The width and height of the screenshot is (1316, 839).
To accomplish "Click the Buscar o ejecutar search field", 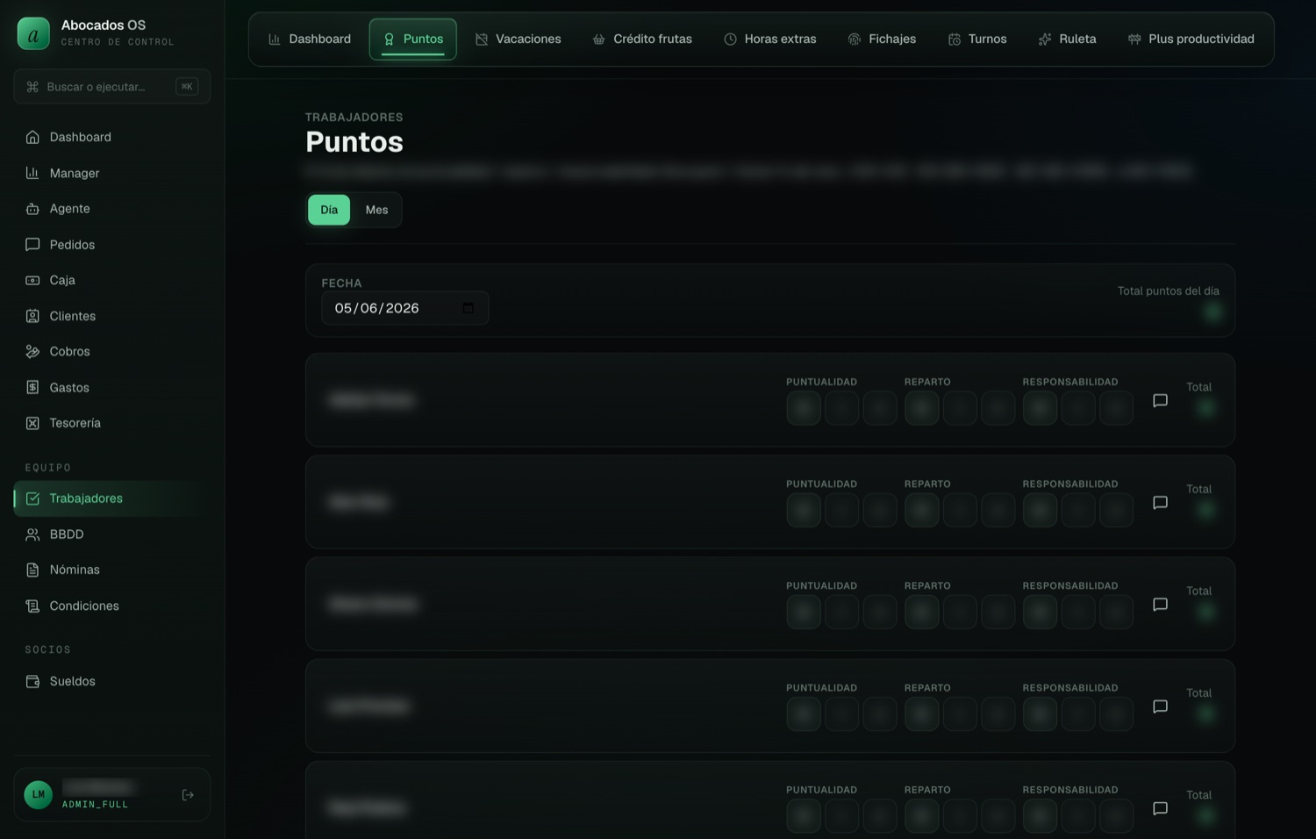I will [x=111, y=86].
